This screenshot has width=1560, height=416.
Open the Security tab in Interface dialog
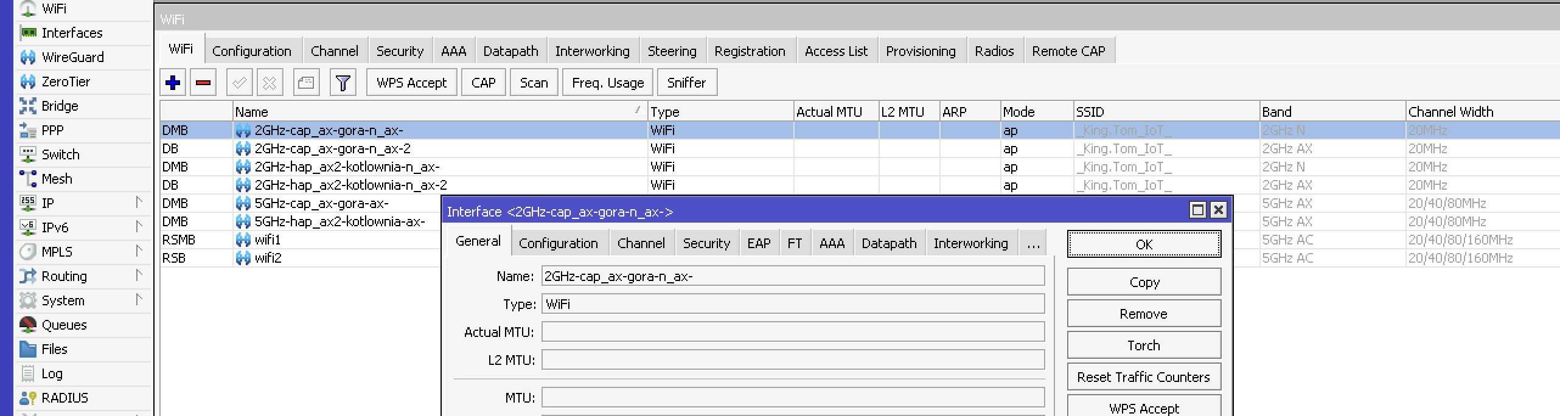[x=706, y=244]
